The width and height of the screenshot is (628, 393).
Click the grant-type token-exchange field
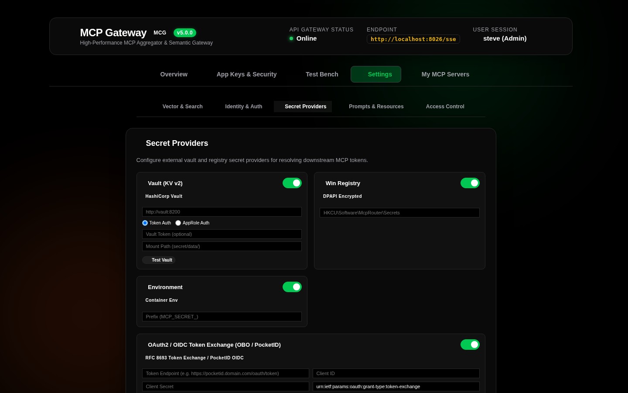click(x=396, y=386)
